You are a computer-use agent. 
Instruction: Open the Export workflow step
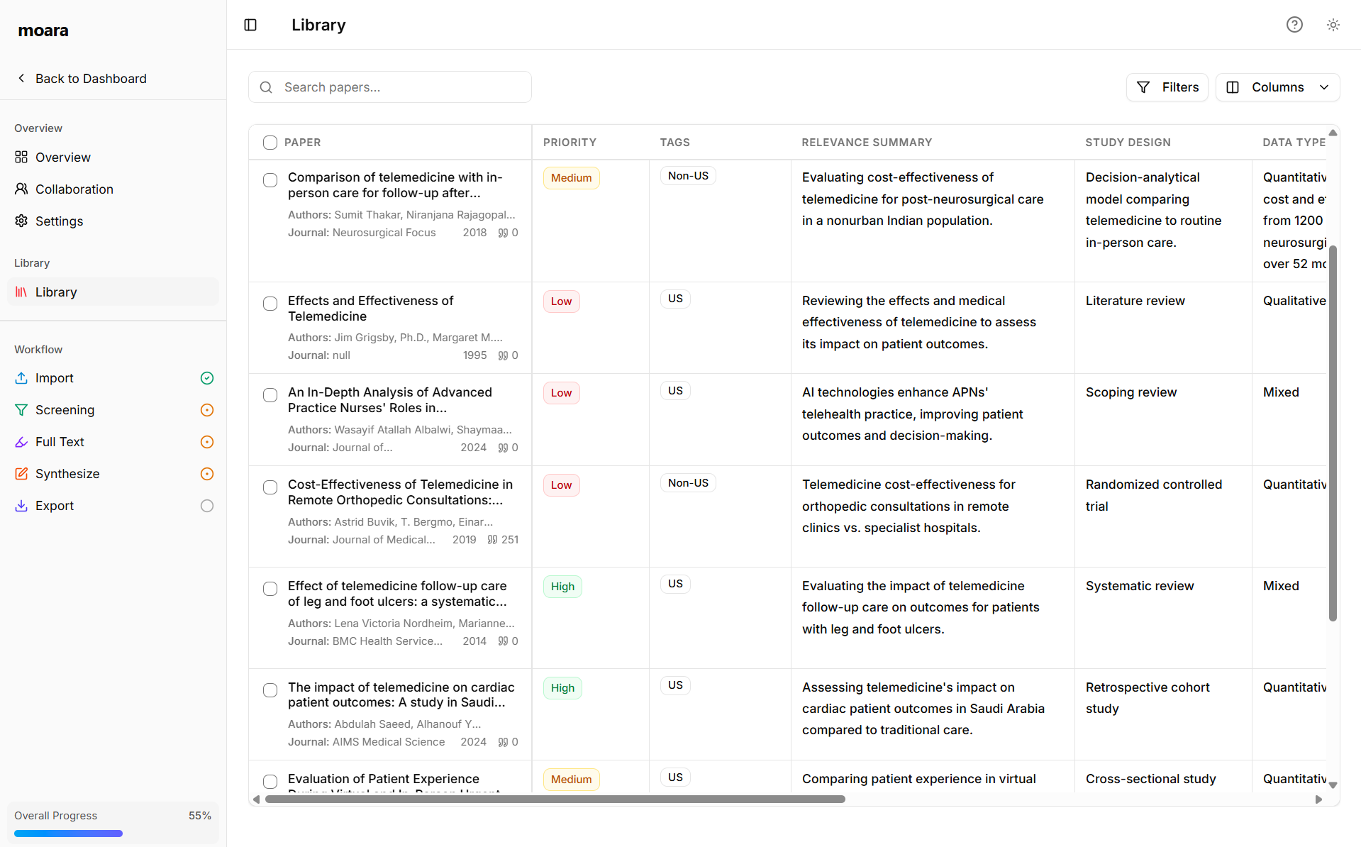55,505
